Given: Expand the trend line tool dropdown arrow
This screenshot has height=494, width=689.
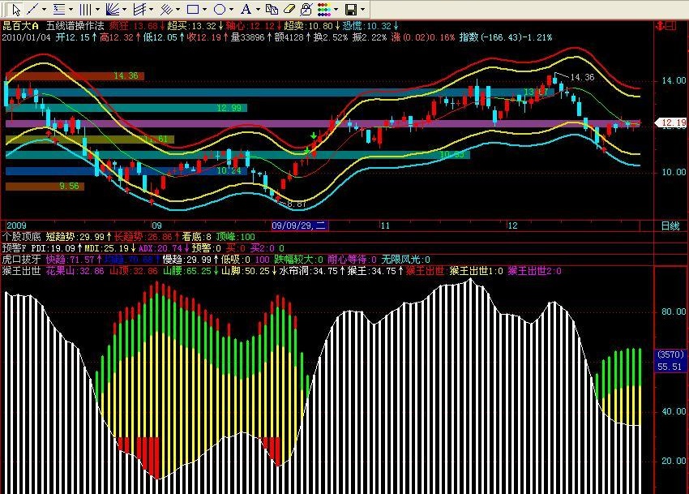Looking at the screenshot, I should [x=44, y=10].
